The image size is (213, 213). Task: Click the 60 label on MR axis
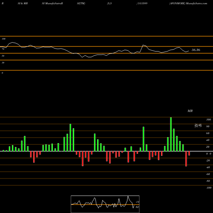[208, 133]
